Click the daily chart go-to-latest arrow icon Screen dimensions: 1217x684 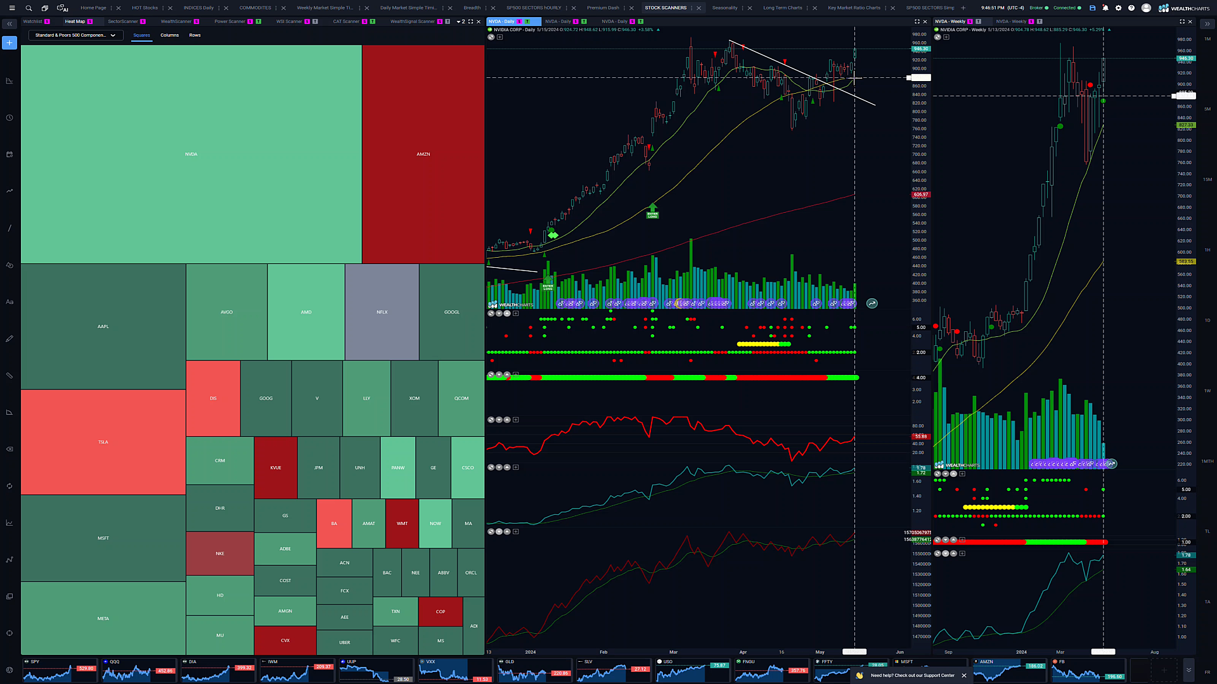pyautogui.click(x=872, y=303)
